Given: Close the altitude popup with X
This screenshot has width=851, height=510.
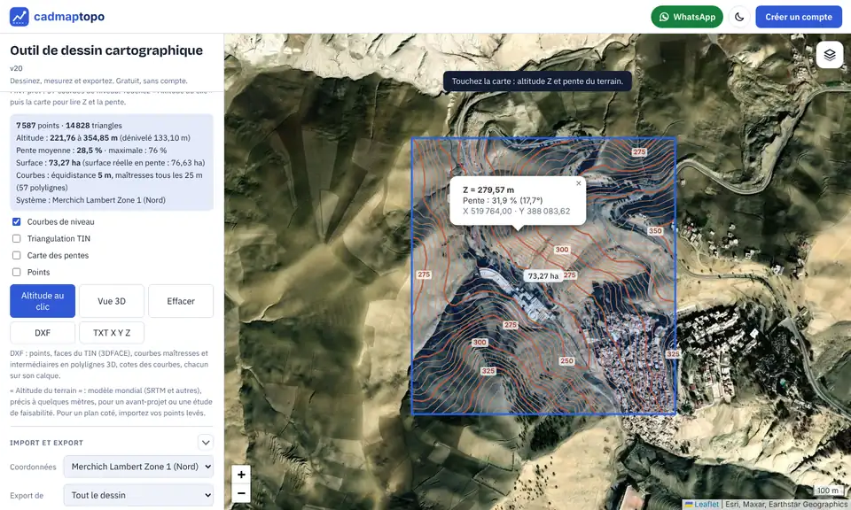Looking at the screenshot, I should coord(579,183).
